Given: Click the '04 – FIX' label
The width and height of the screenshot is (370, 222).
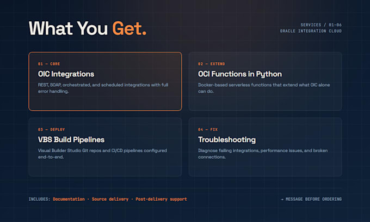Looking at the screenshot, I should pos(208,129).
